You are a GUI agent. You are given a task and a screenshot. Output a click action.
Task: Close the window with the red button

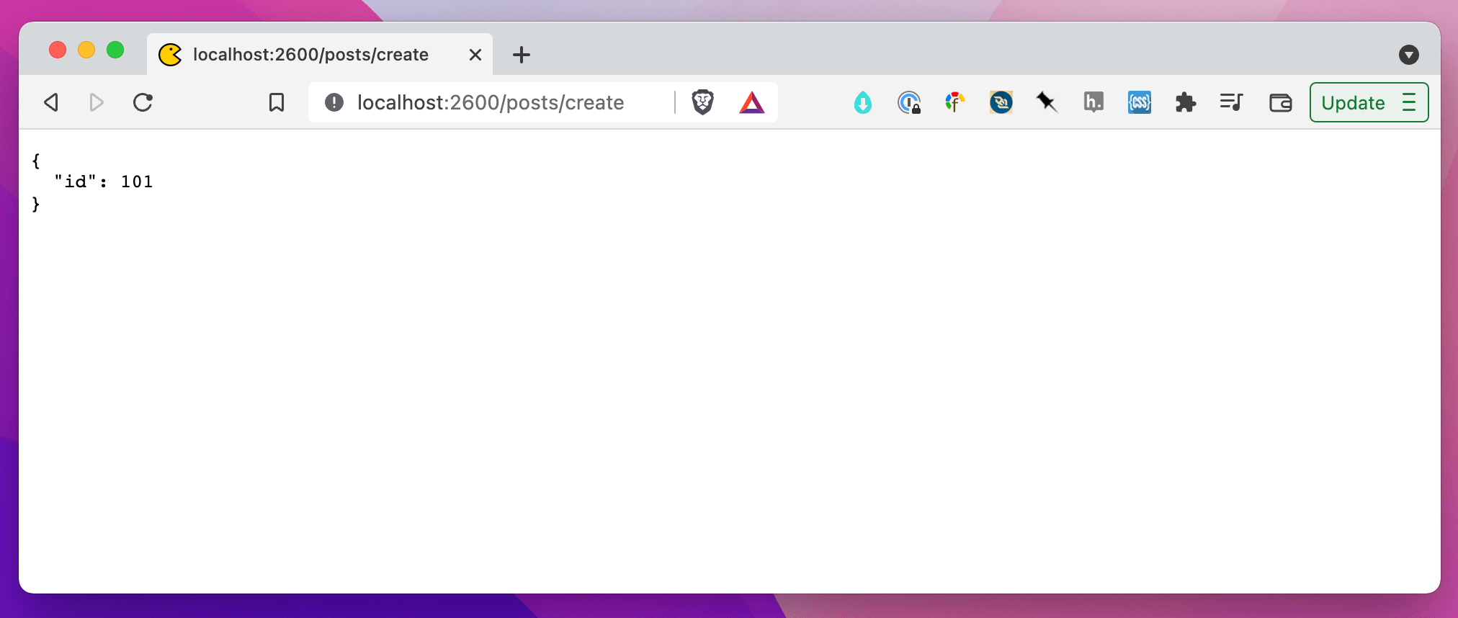click(58, 50)
